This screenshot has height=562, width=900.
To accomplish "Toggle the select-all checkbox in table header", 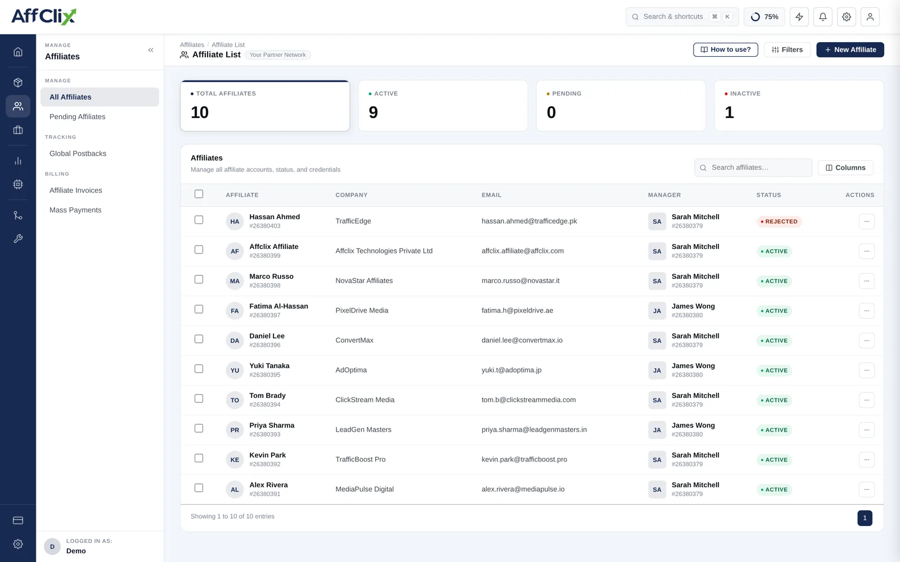I will [199, 194].
